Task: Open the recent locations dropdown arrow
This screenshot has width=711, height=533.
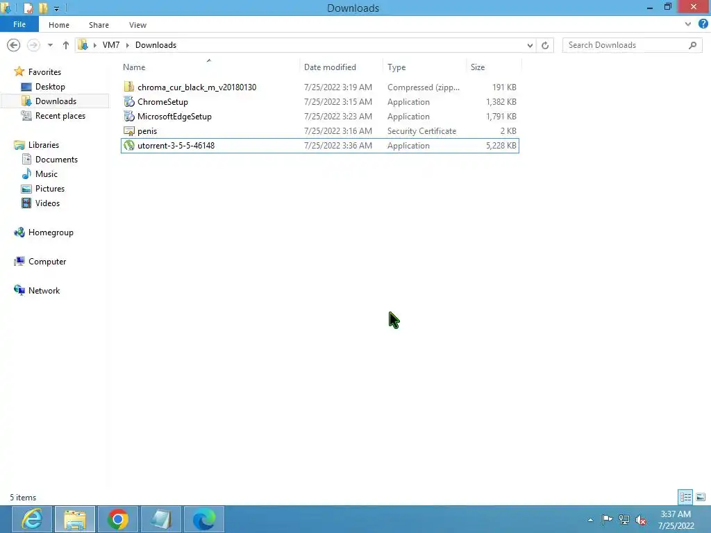Action: [50, 45]
